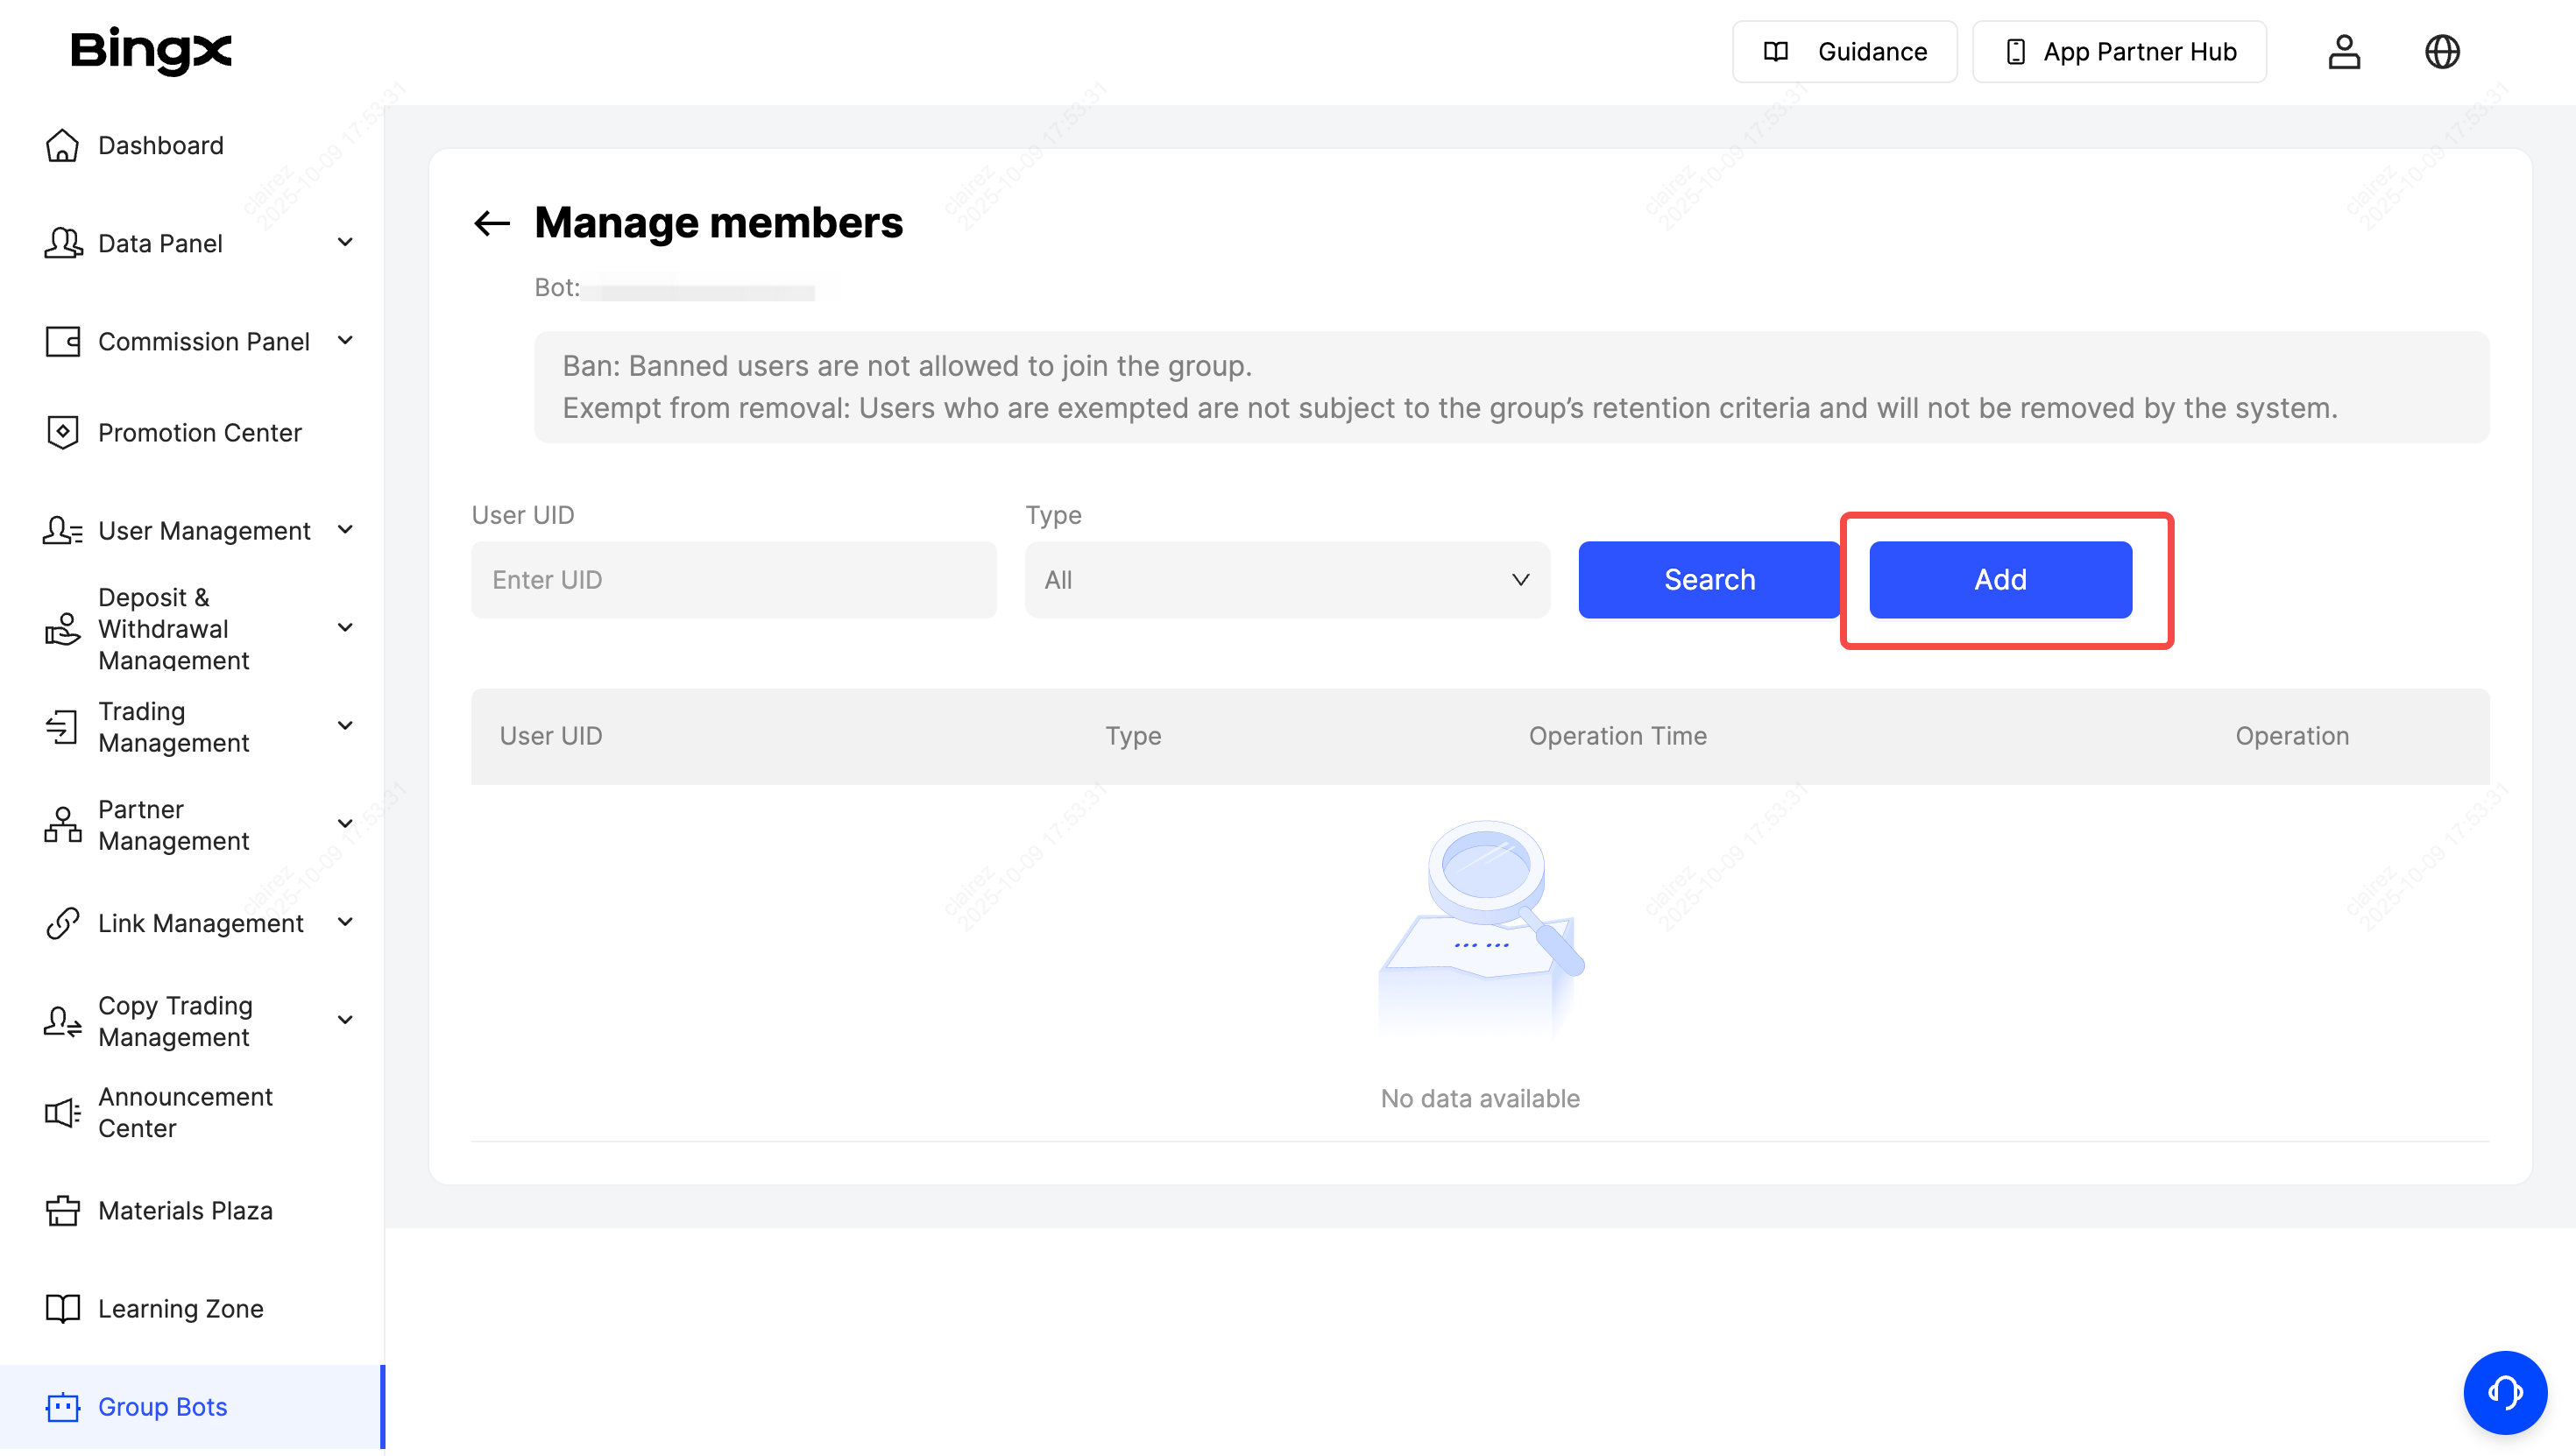Click the globe language icon
2576x1456 pixels.
2441,52
